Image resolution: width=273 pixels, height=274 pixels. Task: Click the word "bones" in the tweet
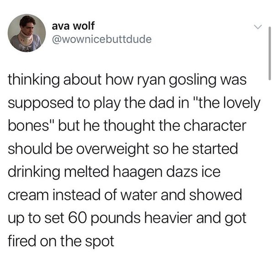pyautogui.click(x=29, y=126)
